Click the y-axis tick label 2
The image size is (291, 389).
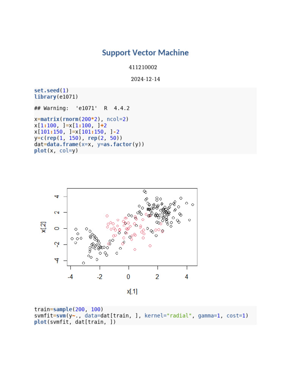(x=57, y=212)
